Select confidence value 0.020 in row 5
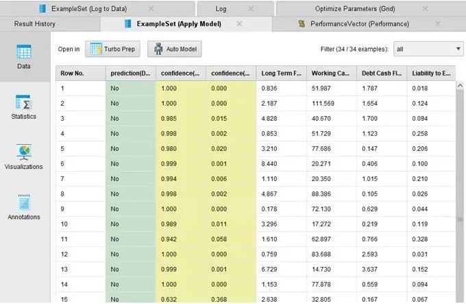This screenshot has height=304, width=466. (219, 149)
